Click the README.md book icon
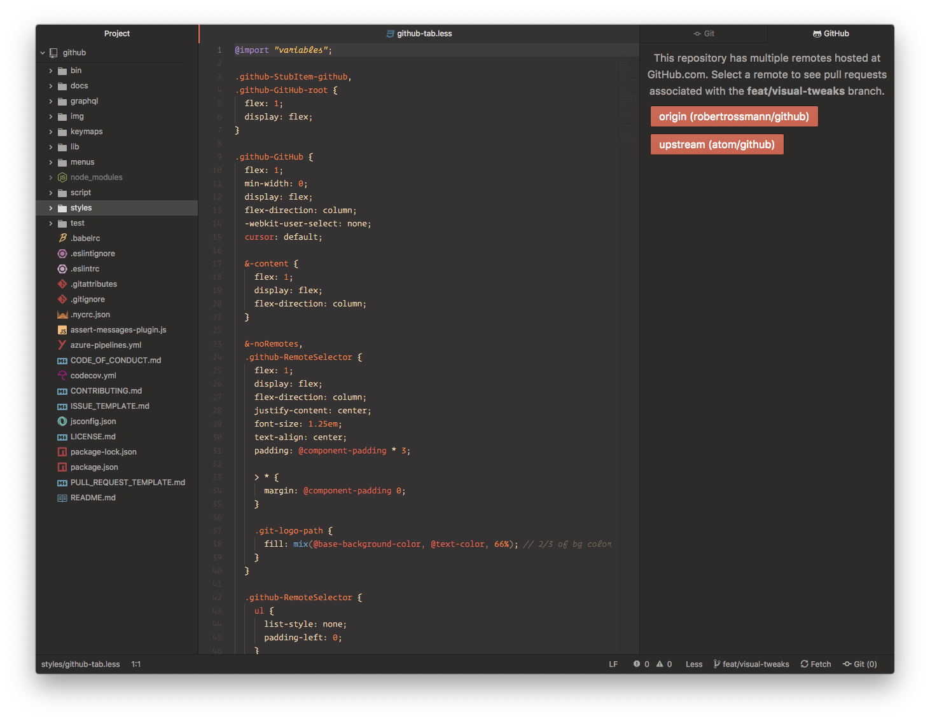The height and width of the screenshot is (721, 930). pyautogui.click(x=62, y=498)
